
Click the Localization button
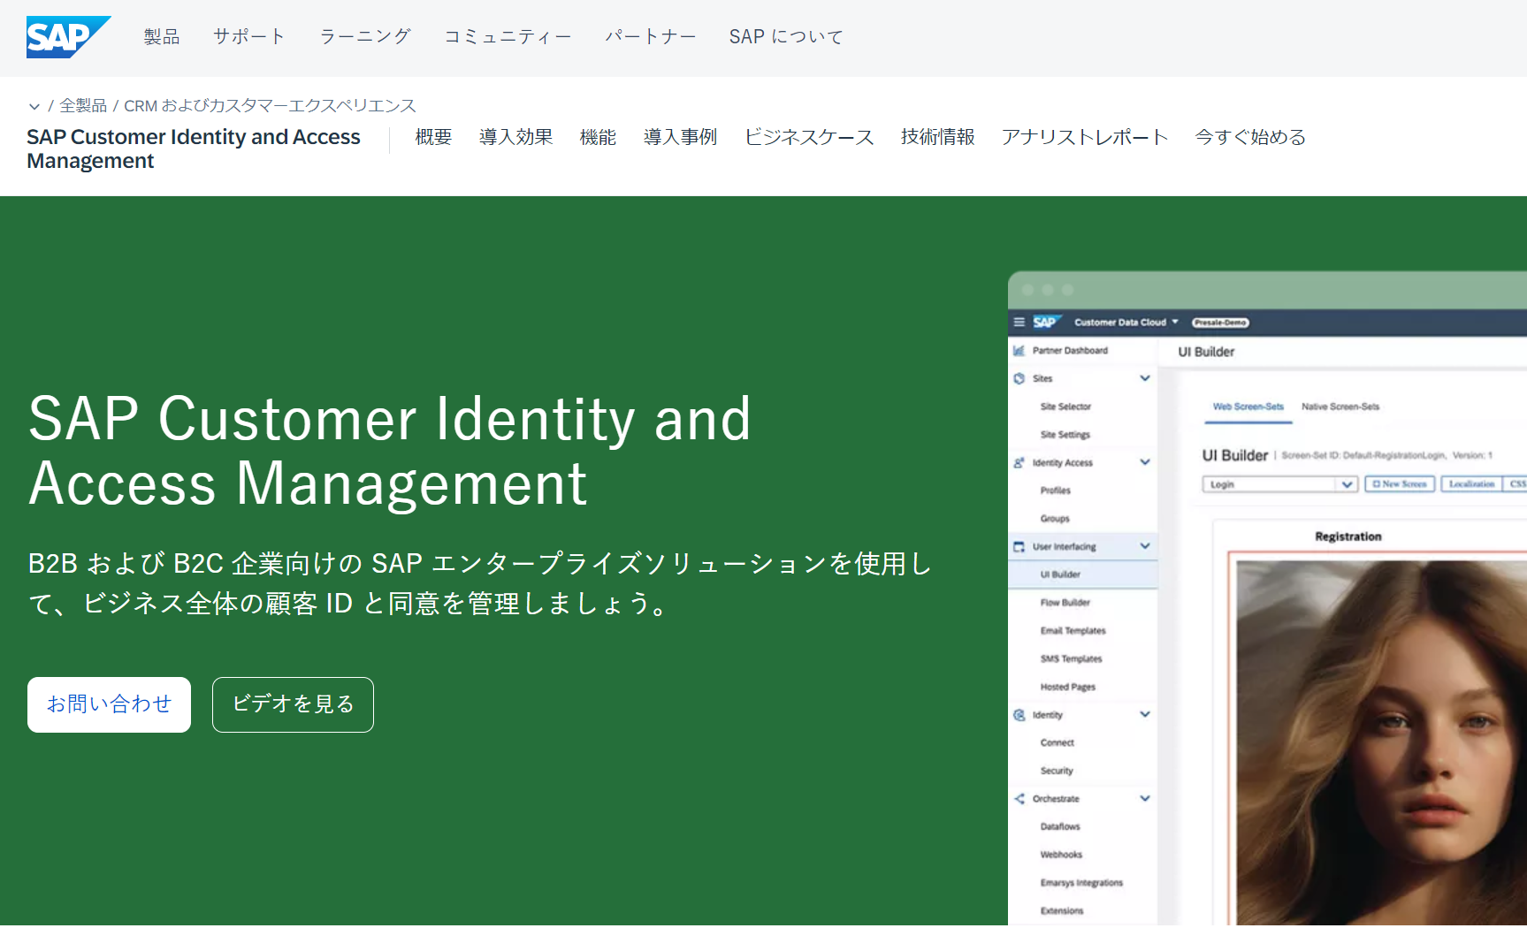pyautogui.click(x=1471, y=484)
